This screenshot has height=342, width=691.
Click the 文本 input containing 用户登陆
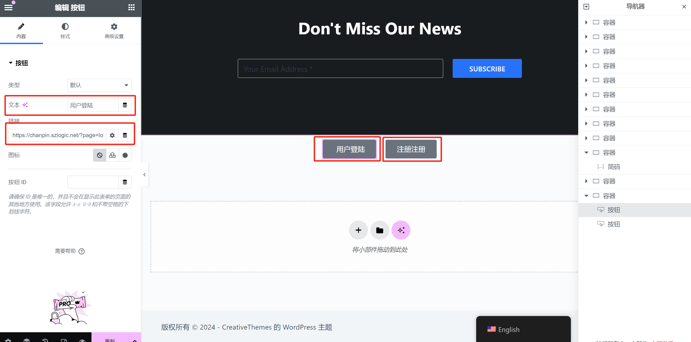click(x=93, y=105)
